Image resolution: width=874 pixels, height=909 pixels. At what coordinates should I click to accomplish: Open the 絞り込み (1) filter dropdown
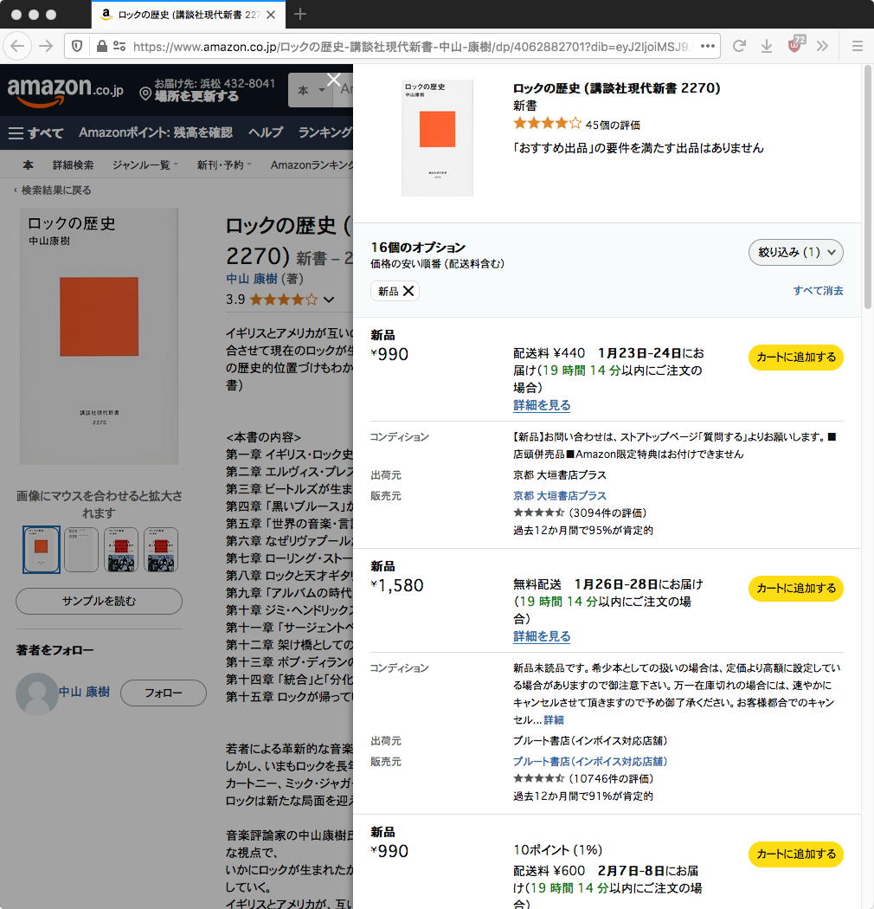point(796,252)
